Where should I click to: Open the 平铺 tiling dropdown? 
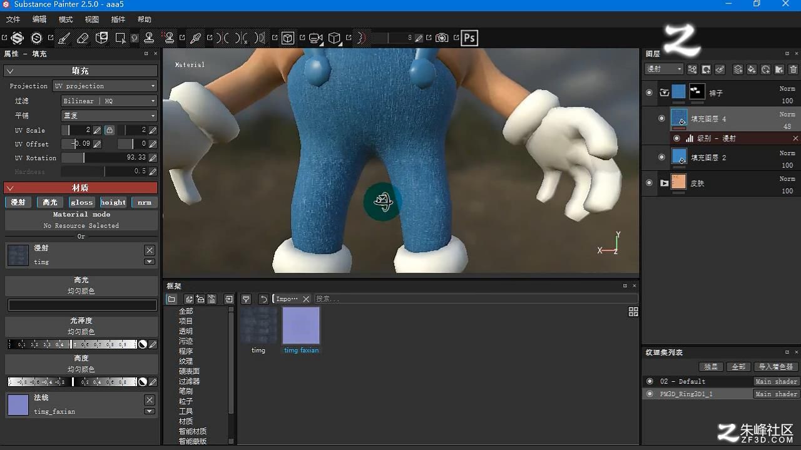[x=109, y=116]
